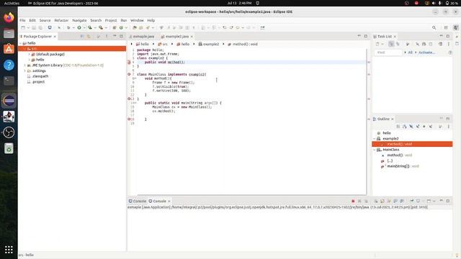Expand the .settings folder node
The image size is (461, 259).
[25, 71]
